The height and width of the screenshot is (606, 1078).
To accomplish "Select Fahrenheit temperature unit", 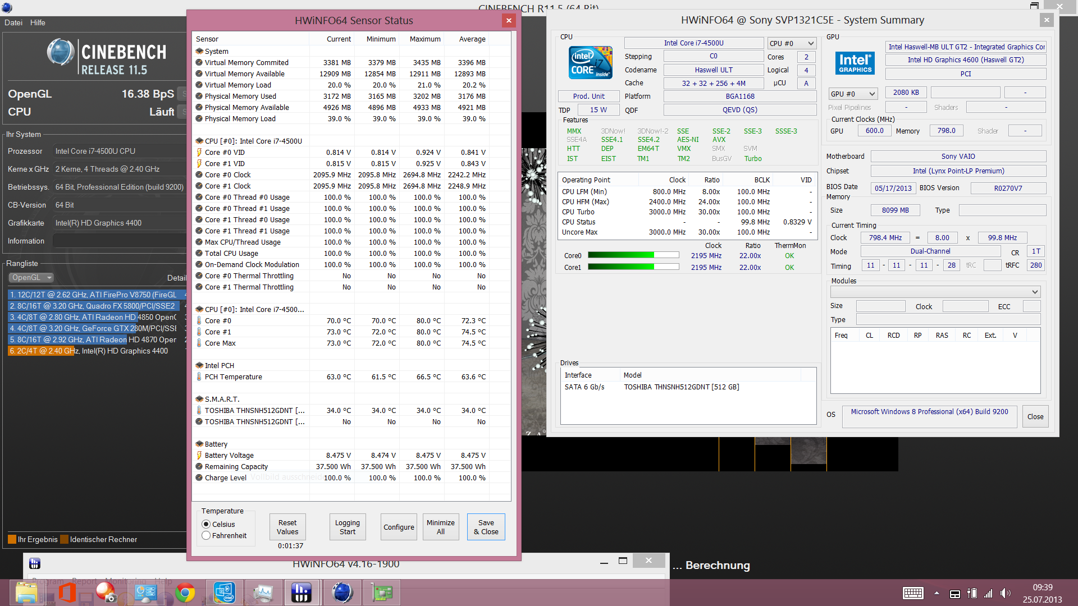I will click(206, 535).
